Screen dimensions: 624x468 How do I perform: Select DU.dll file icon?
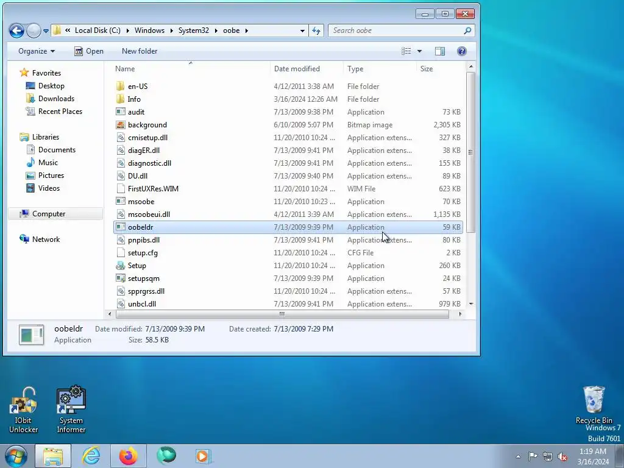[120, 176]
